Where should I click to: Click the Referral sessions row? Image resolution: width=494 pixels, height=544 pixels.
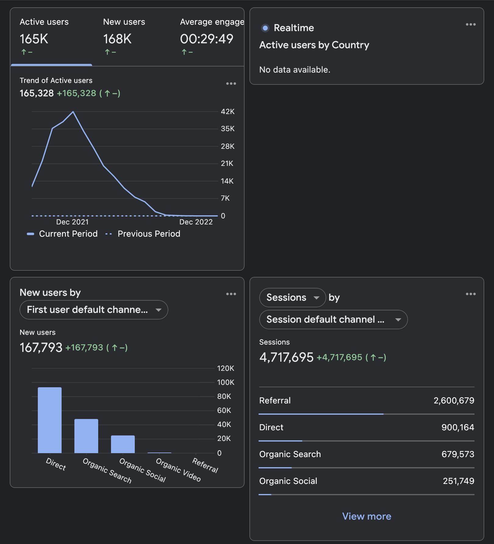coord(367,400)
